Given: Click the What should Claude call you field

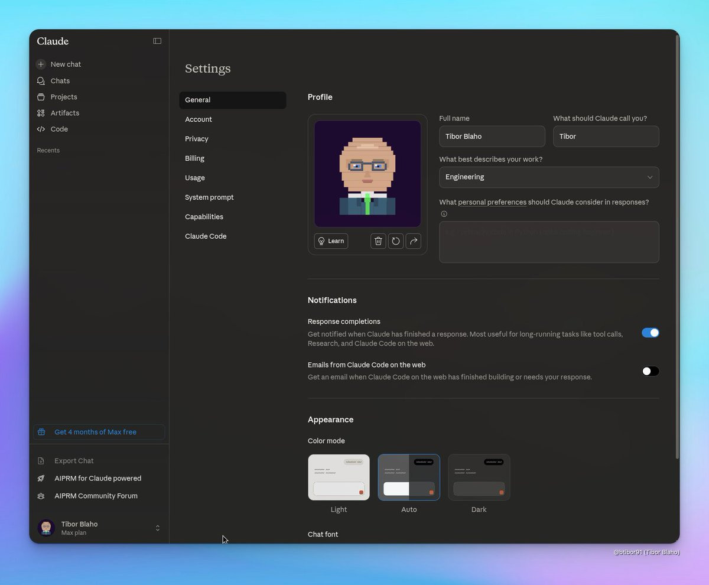Looking at the screenshot, I should pos(606,136).
